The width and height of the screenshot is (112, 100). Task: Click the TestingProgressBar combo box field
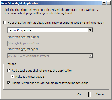click(x=50, y=30)
